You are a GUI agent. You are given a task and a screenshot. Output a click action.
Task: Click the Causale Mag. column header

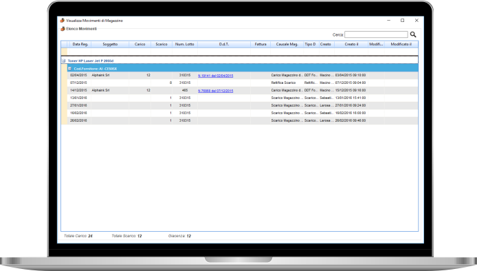click(x=287, y=44)
